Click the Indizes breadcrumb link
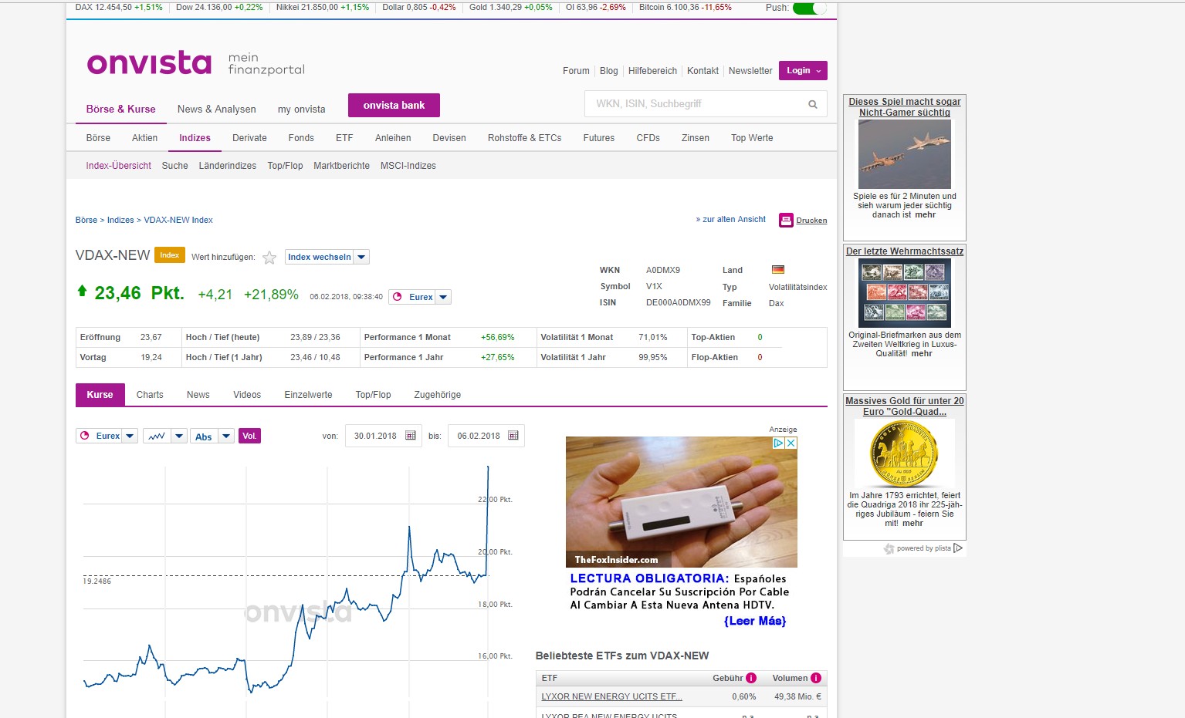1185x718 pixels. click(x=120, y=220)
